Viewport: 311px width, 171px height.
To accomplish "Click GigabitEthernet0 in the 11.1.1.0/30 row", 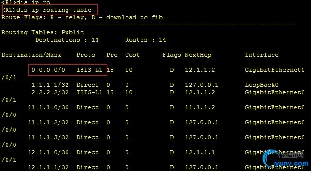I will tap(275, 108).
